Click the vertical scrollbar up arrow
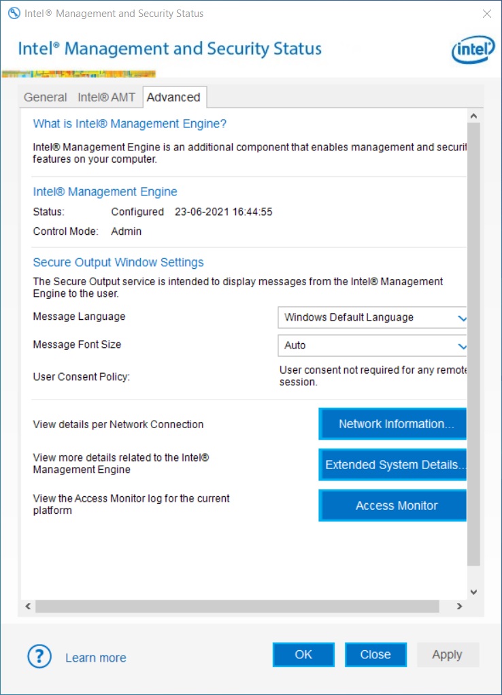Viewport: 502px width, 695px height. [473, 115]
